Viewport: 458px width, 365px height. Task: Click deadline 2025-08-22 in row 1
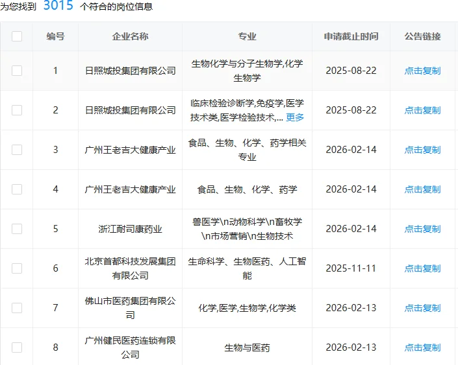(351, 71)
